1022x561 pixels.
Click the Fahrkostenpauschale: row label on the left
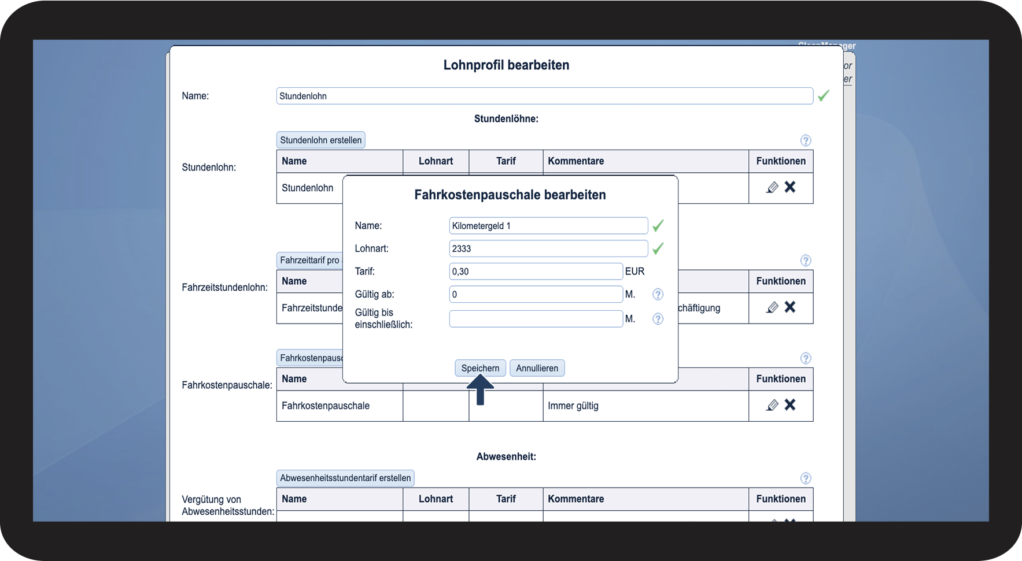pyautogui.click(x=227, y=385)
